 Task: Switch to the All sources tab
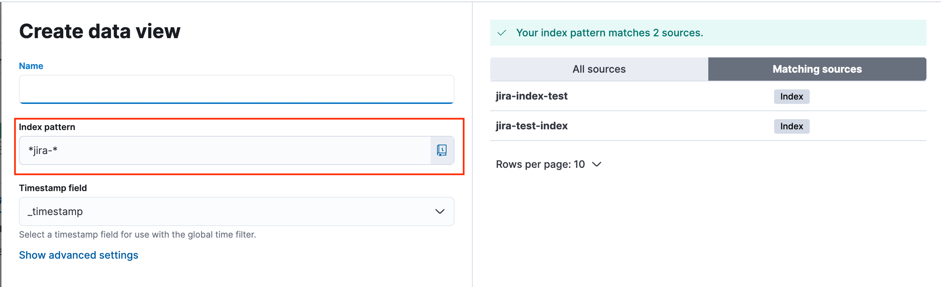click(599, 69)
